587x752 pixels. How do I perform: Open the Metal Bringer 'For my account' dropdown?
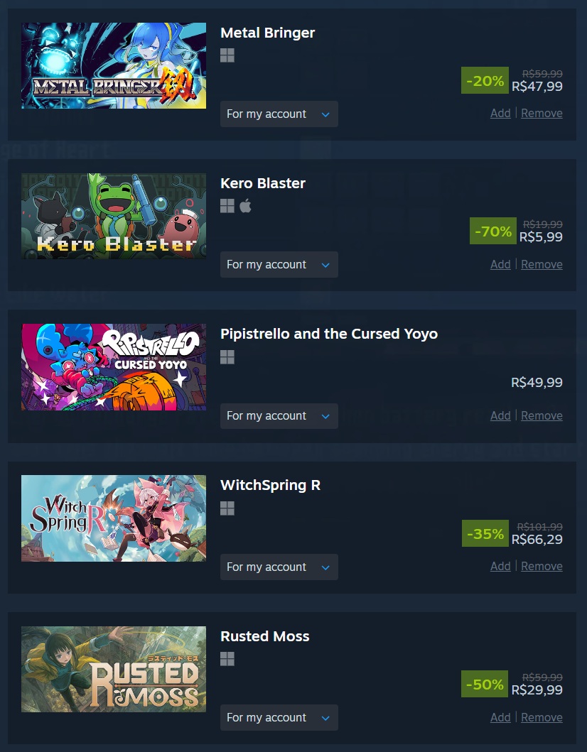tap(279, 114)
